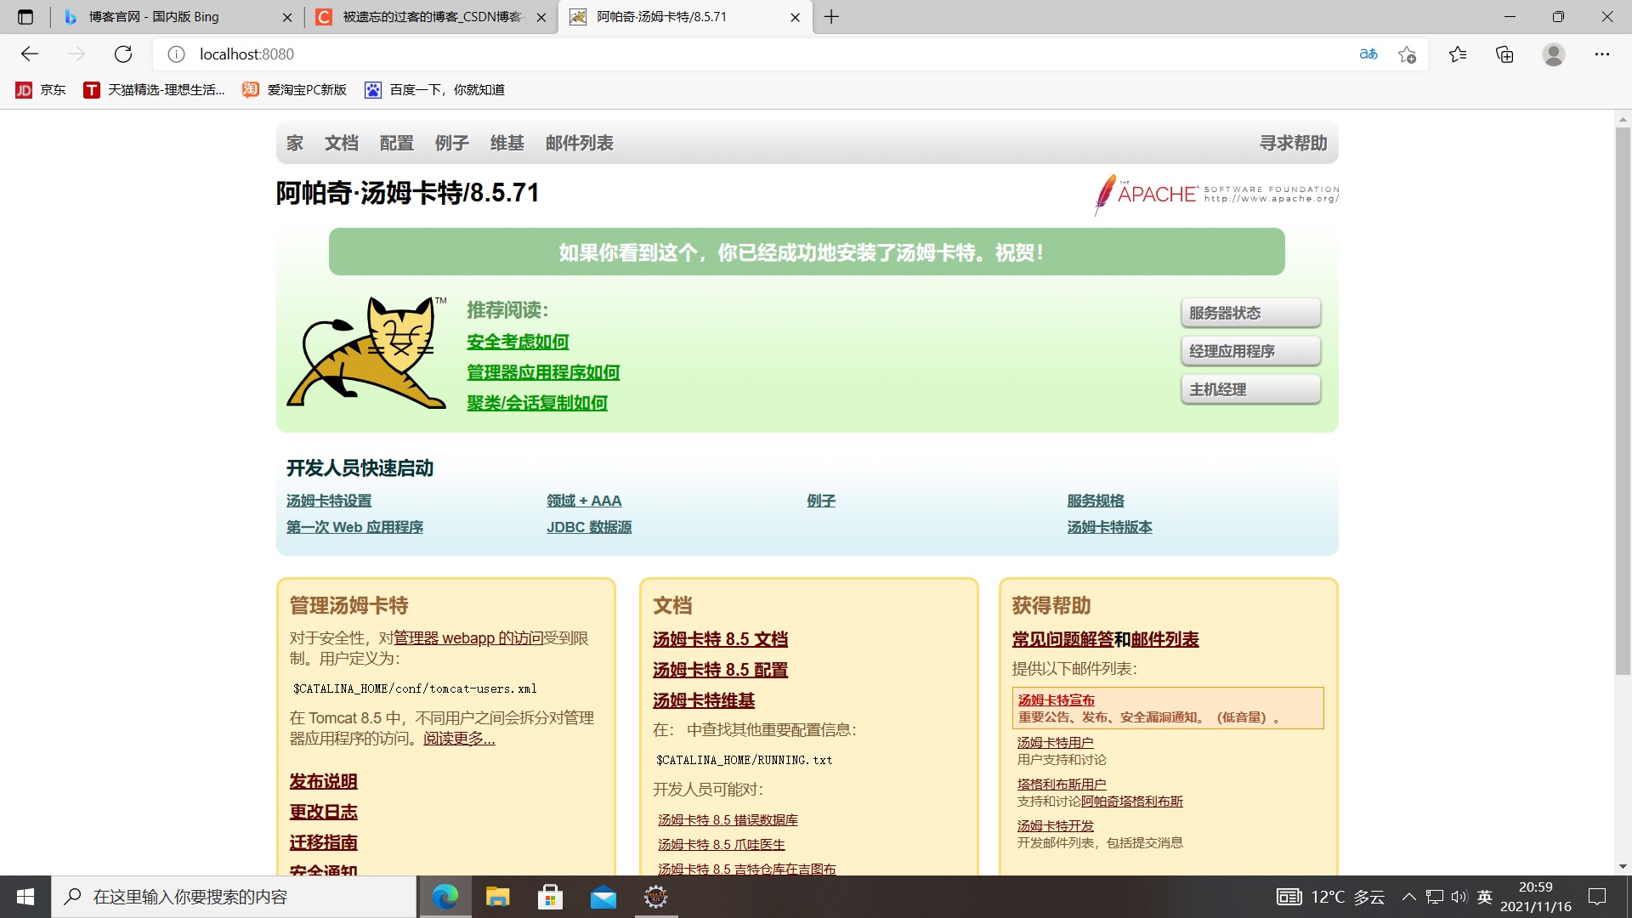1632x918 pixels.
Task: Open the Collections icon
Action: pos(1504,54)
